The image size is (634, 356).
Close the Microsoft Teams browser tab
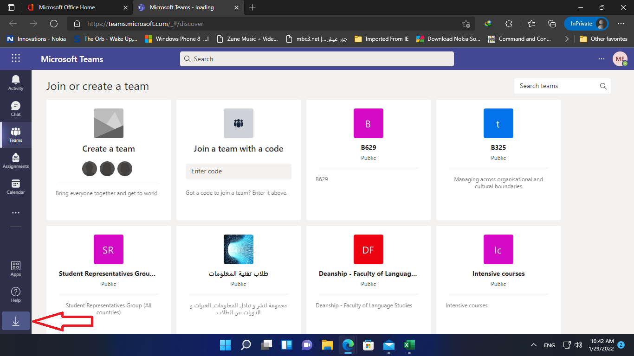click(236, 7)
